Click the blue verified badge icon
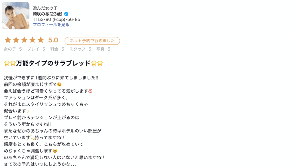The height and width of the screenshot is (168, 292). point(66,14)
